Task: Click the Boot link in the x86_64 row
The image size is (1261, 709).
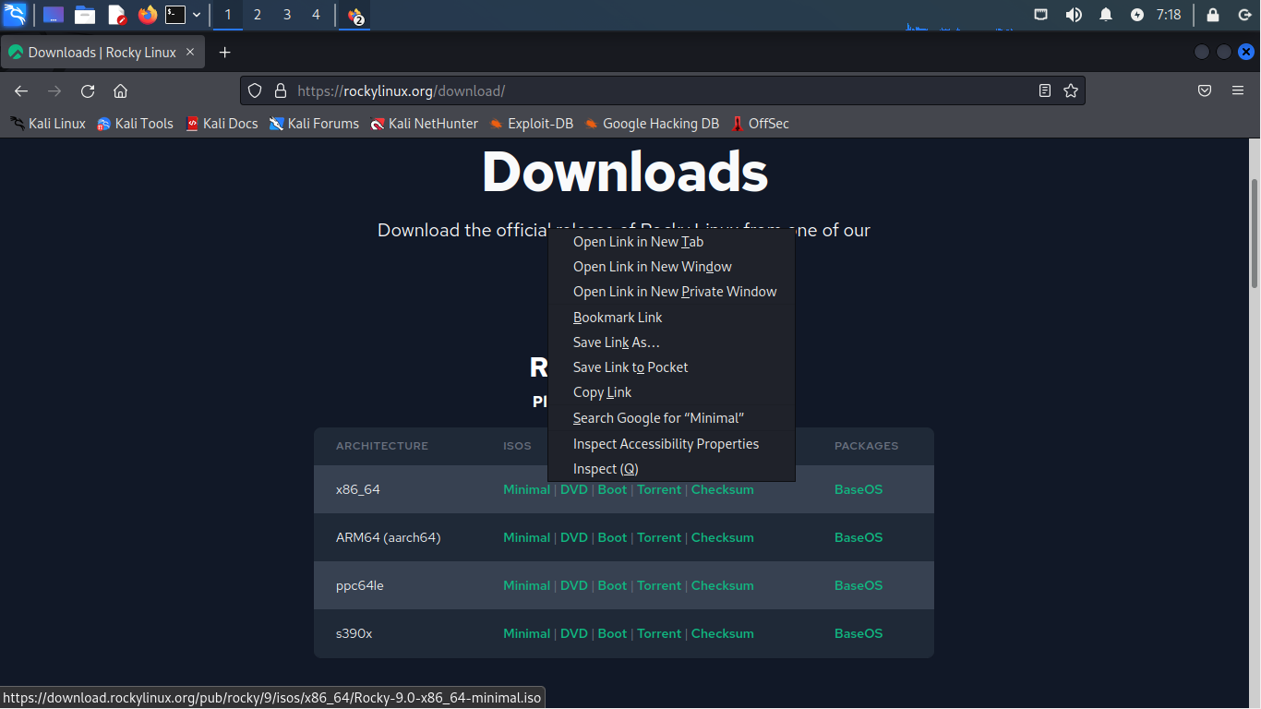Action: [x=612, y=489]
